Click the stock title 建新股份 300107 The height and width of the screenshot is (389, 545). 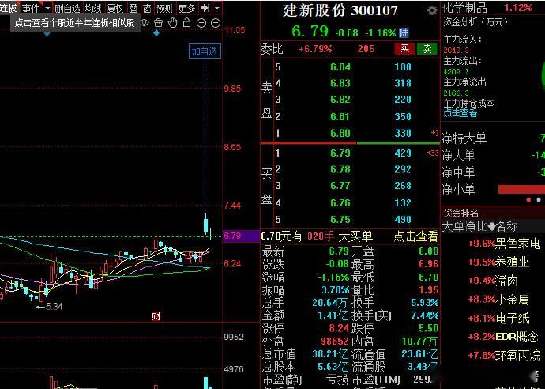(340, 11)
